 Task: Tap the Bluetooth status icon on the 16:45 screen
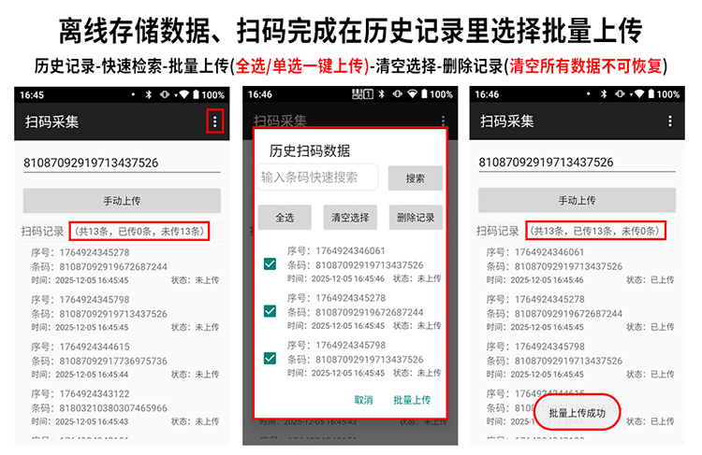pos(149,94)
